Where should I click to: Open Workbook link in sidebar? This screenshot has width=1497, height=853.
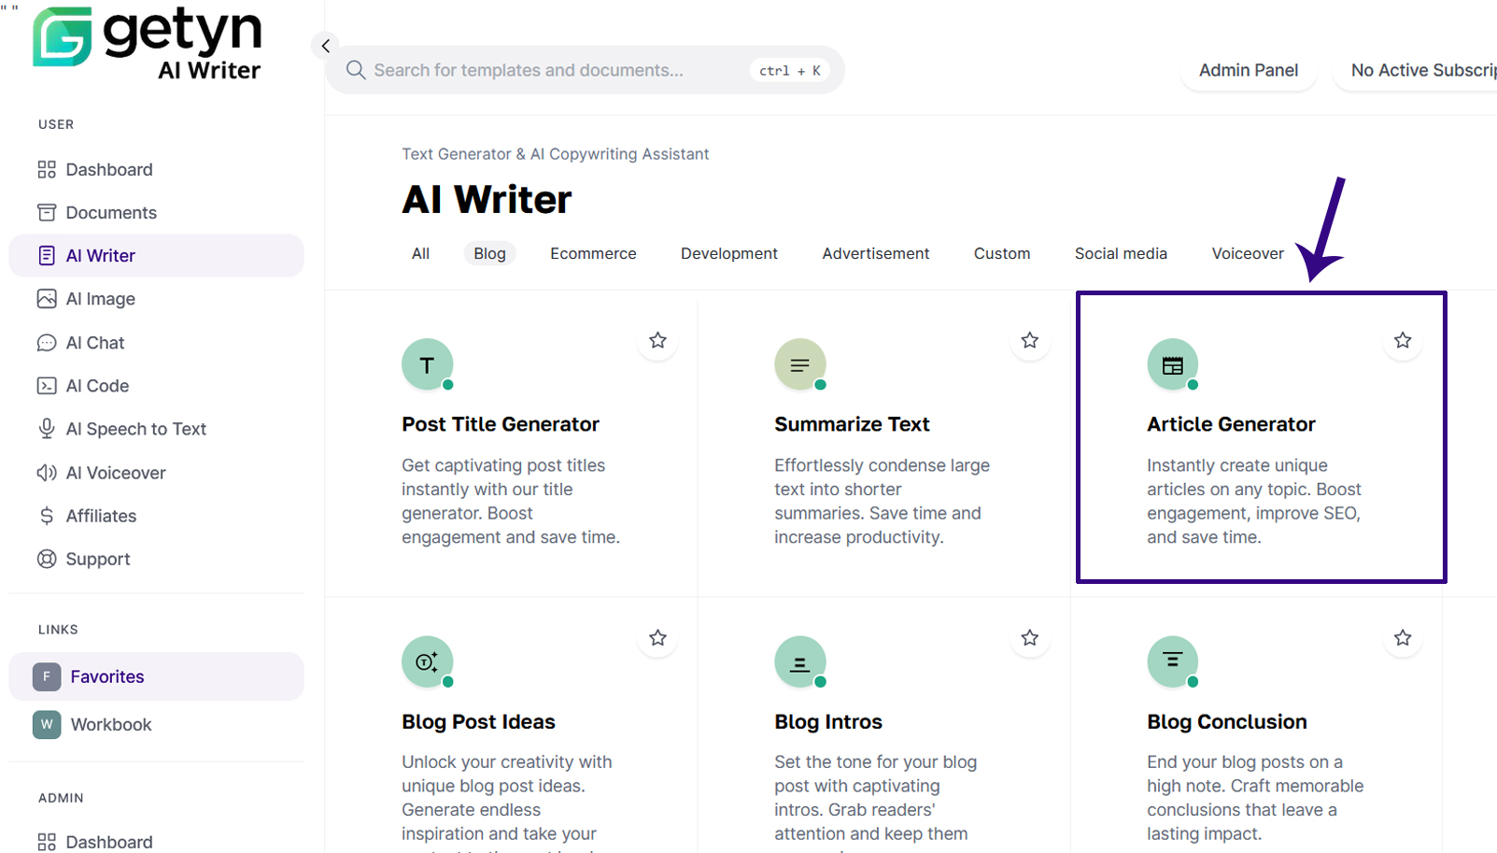tap(111, 724)
